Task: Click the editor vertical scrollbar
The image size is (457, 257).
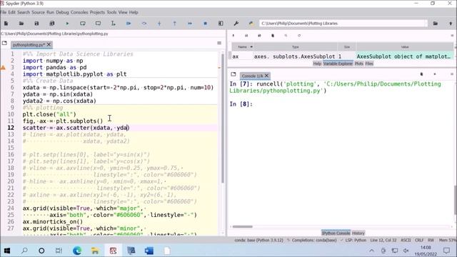Action: (x=223, y=118)
